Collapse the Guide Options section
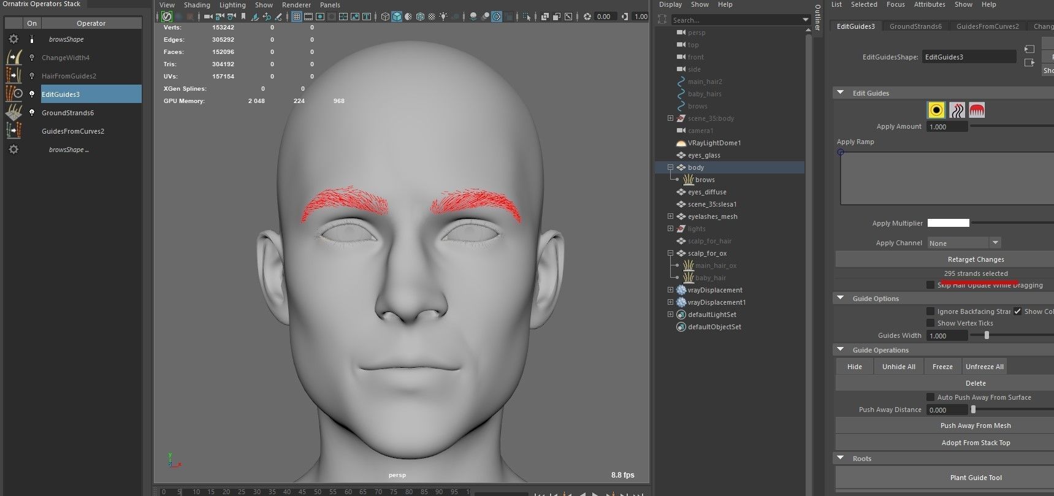Viewport: 1054px width, 496px height. (840, 298)
